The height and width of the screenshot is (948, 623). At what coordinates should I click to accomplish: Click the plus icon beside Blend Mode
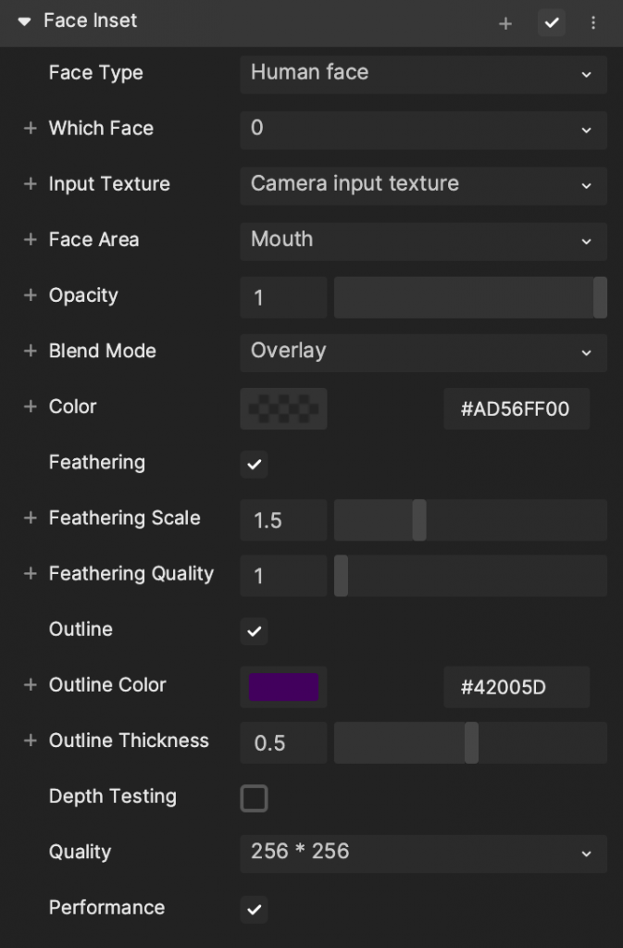31,351
